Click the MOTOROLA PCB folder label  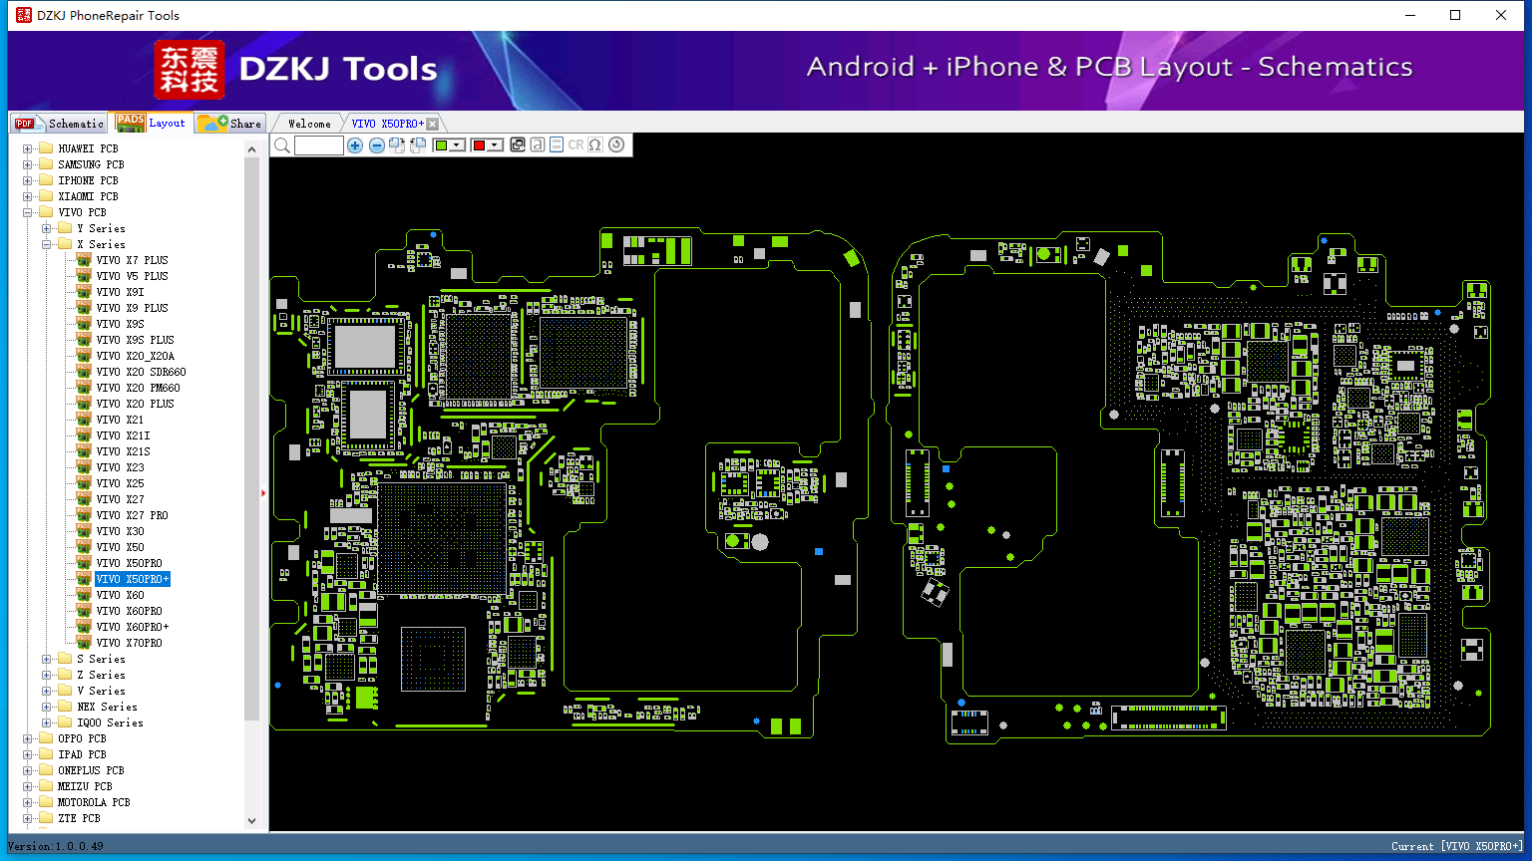[94, 802]
